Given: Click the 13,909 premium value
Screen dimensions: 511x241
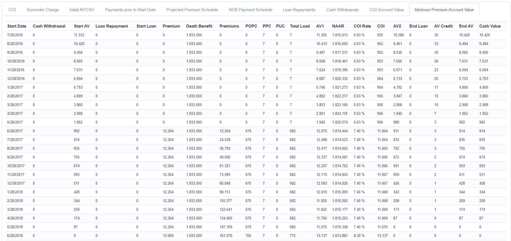Looking at the screenshot, I should coord(168,236).
